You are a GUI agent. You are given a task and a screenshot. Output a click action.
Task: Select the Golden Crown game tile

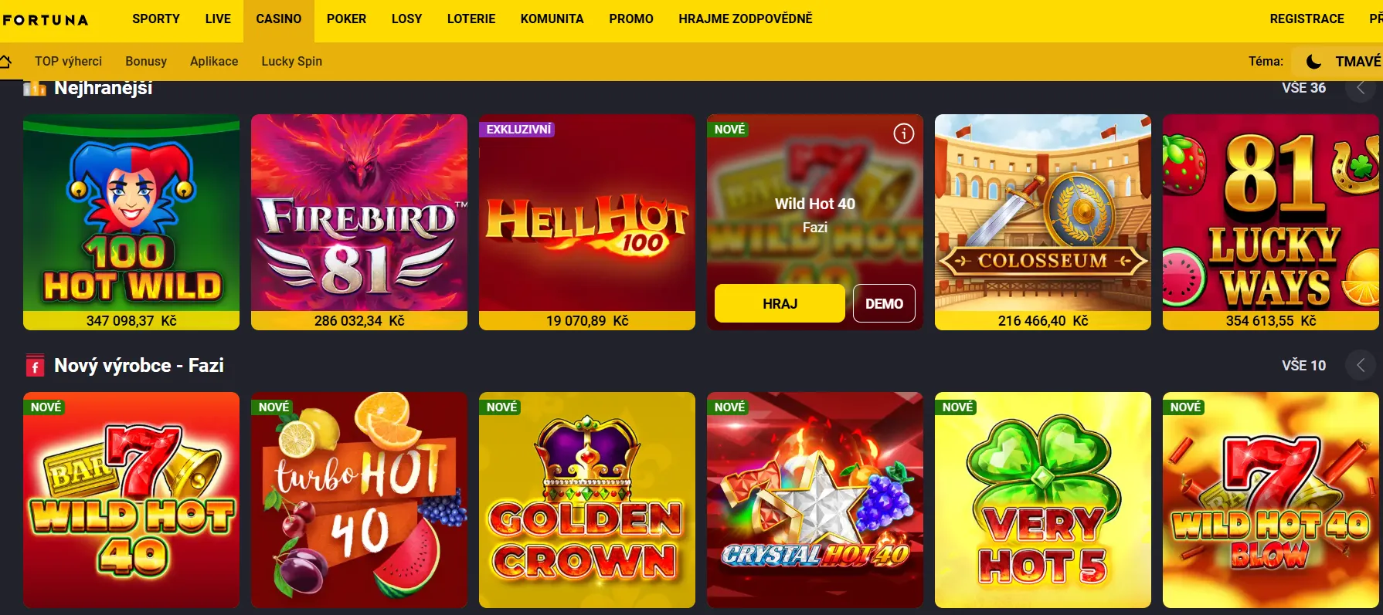click(587, 500)
